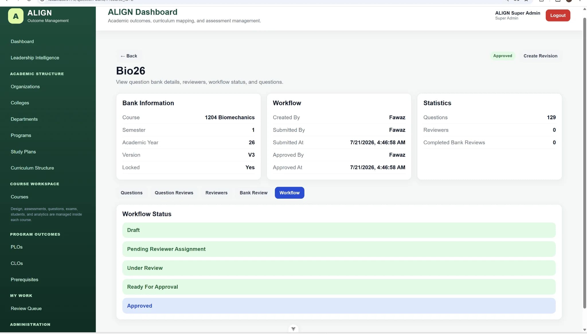Click Ready For Approval step
587x334 pixels.
pos(339,287)
